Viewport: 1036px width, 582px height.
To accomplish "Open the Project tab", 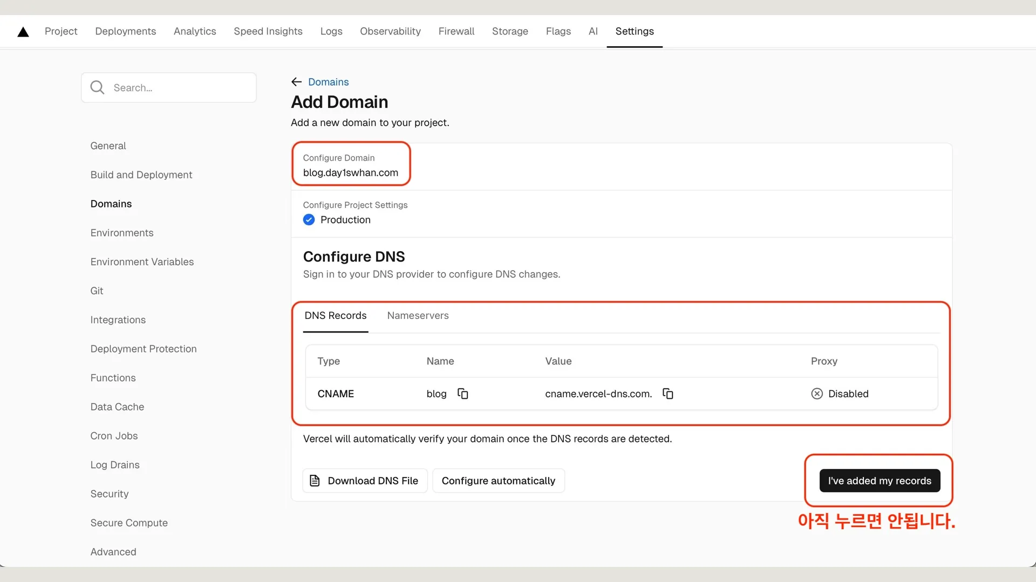I will (61, 31).
